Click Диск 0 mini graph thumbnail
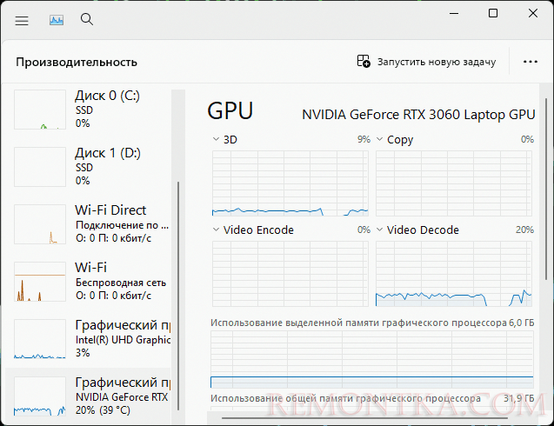Viewport: 554px width, 426px height. click(x=40, y=110)
